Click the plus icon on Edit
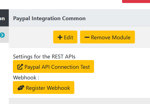The width and height of the screenshot is (150, 104). (60, 37)
